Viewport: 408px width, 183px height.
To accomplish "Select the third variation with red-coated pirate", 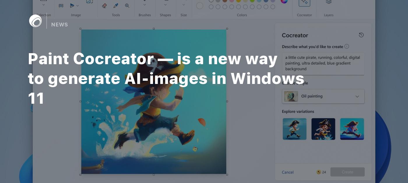I will pyautogui.click(x=352, y=129).
